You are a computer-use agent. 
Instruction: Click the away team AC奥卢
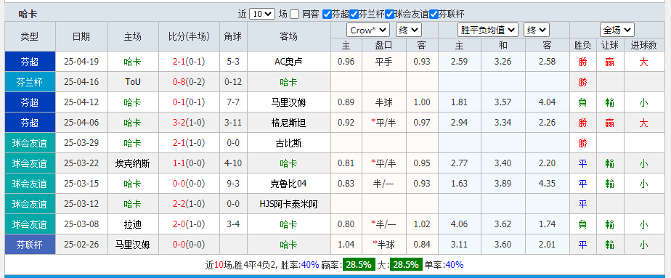[x=288, y=62]
